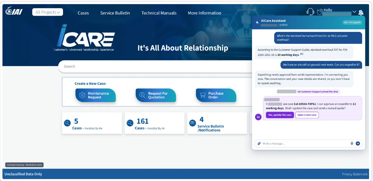Click the dollar magnifier icon on Request For Quotation
The image size is (373, 181).
[142, 95]
